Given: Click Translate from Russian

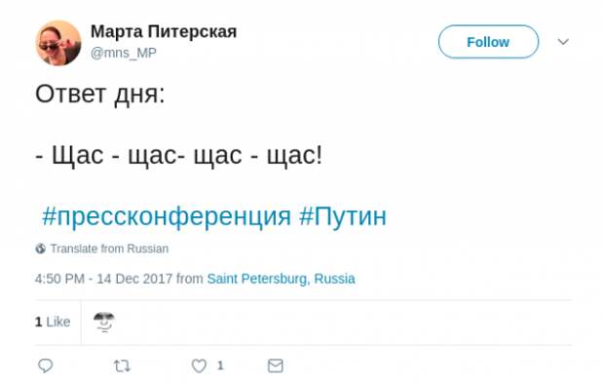Looking at the screenshot, I should [109, 248].
